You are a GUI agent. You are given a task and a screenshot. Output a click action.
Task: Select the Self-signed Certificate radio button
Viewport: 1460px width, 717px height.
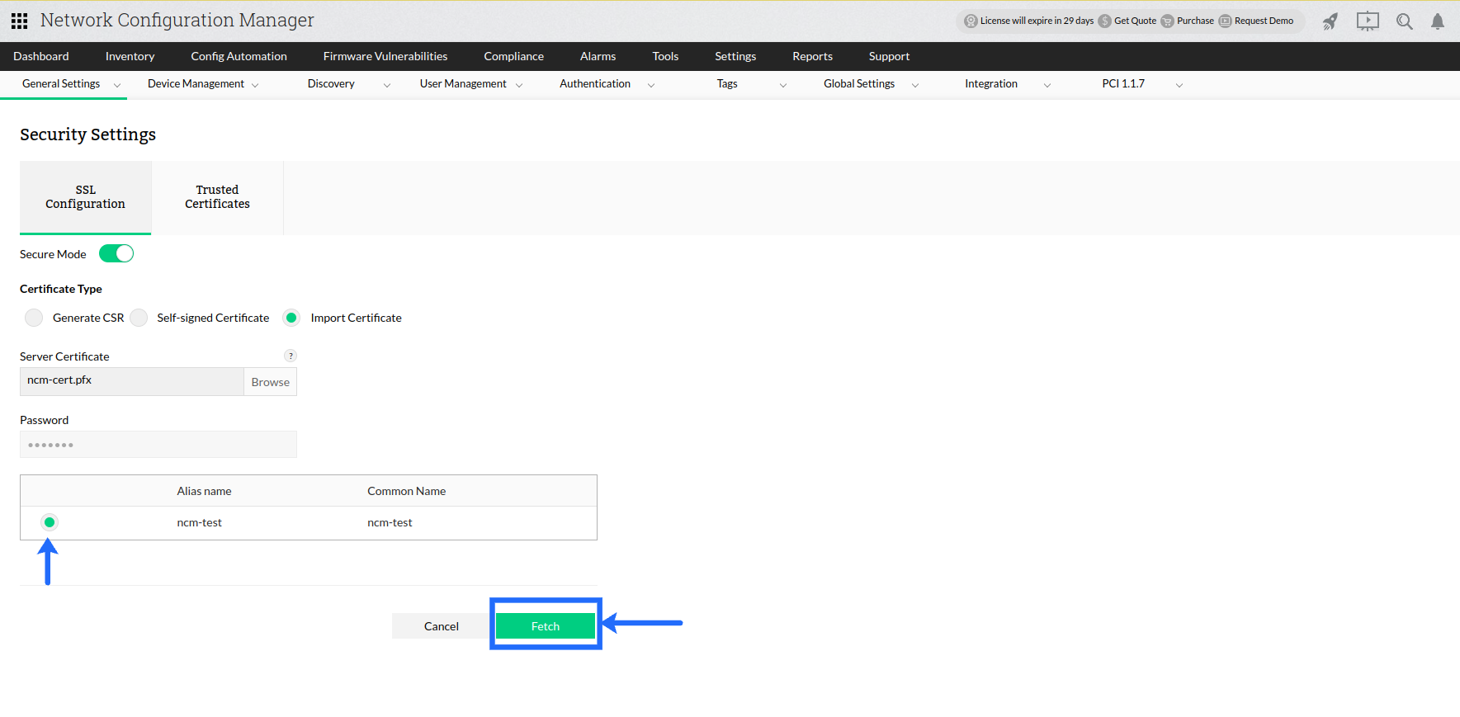coord(139,318)
